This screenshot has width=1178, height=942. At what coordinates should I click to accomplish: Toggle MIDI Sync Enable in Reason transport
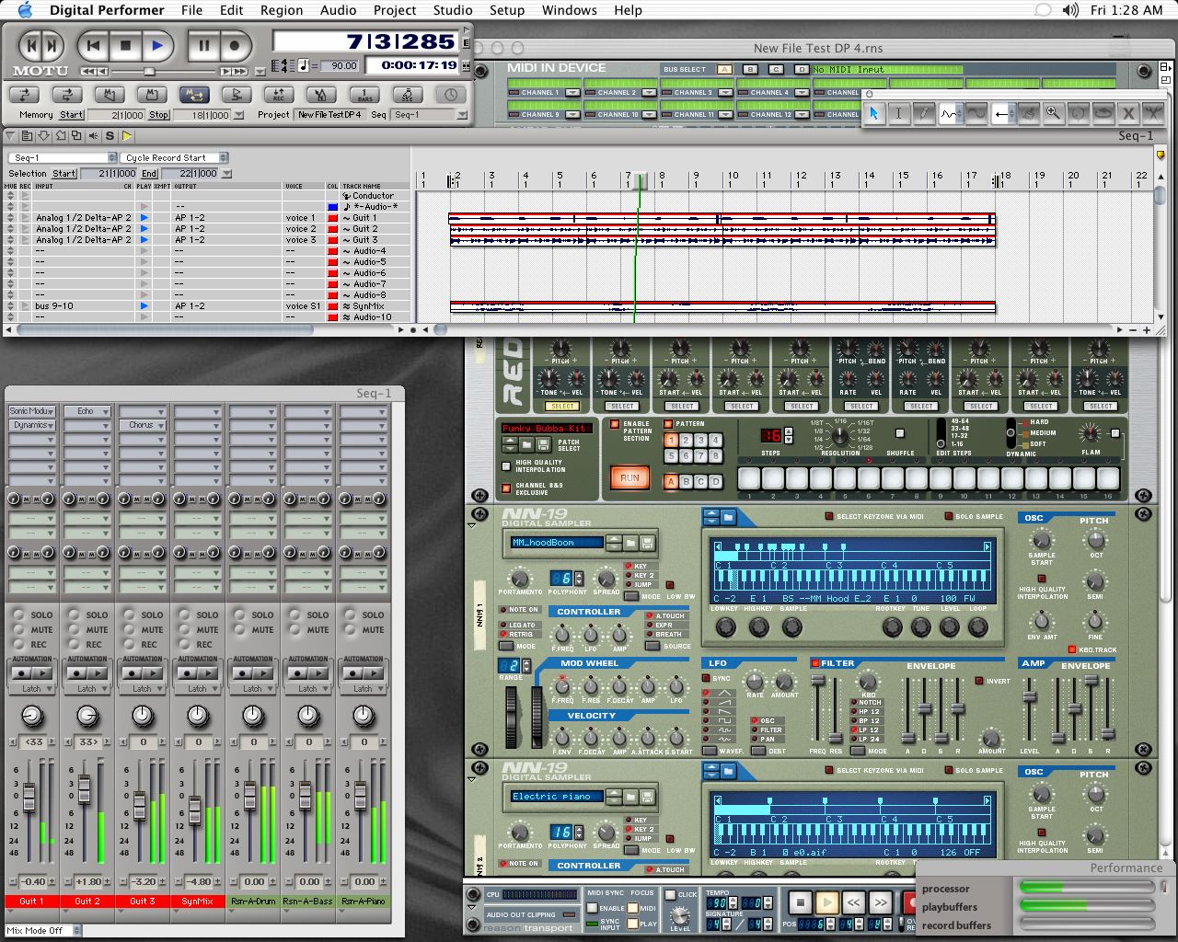click(593, 908)
